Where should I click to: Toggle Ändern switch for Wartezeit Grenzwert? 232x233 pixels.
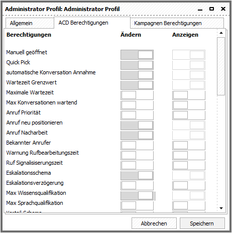pos(137,85)
